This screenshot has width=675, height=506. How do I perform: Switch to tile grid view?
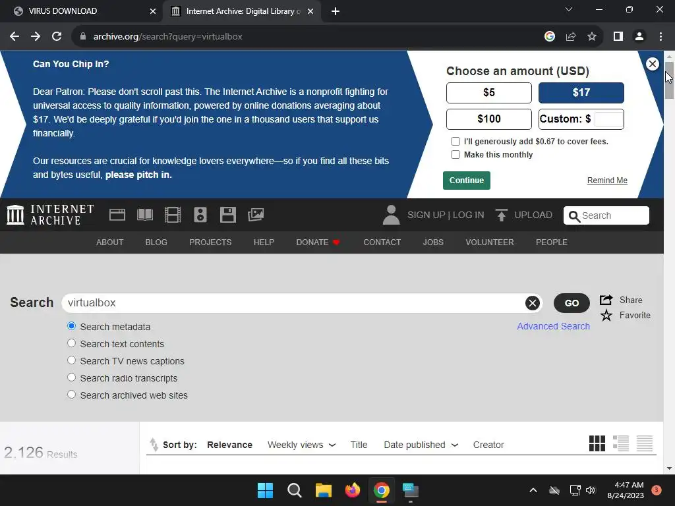[x=597, y=443]
